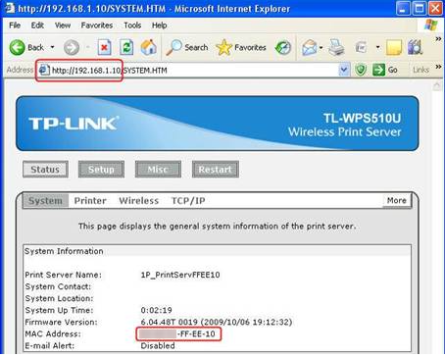Click the 'System Contact:' label

[58, 286]
